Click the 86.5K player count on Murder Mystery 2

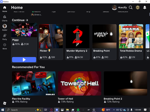coord(79,57)
